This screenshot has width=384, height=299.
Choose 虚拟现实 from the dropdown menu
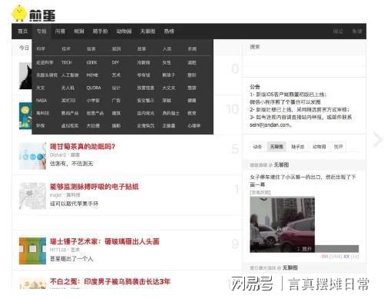pos(70,126)
